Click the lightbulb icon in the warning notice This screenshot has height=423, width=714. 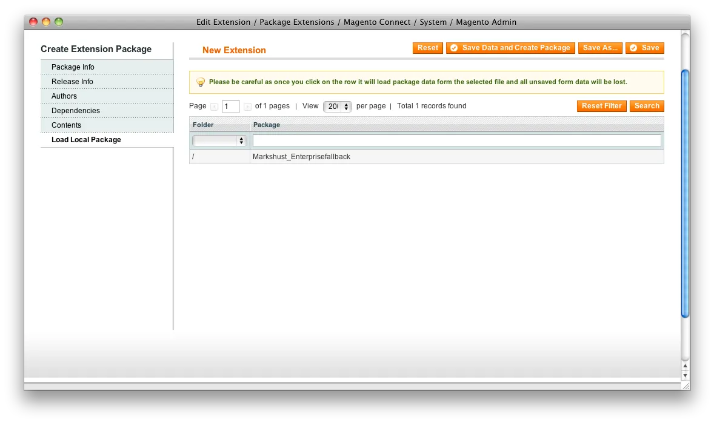coord(201,82)
